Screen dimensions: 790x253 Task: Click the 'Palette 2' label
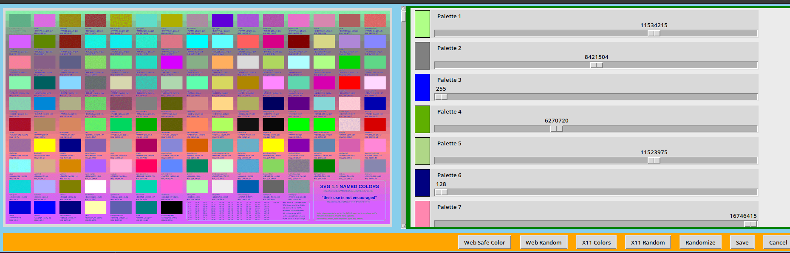pyautogui.click(x=449, y=48)
